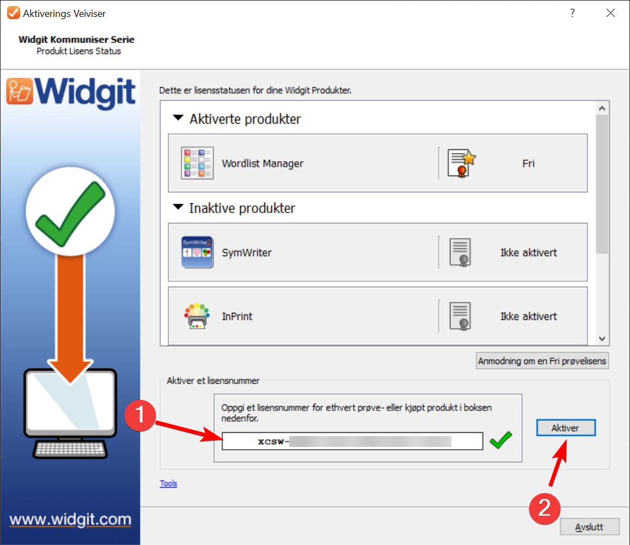
Task: Click the orange Widgit logo icon
Action: point(19,91)
